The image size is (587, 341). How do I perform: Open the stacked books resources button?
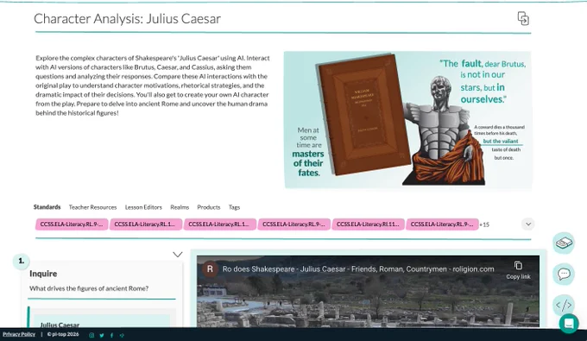(x=564, y=243)
